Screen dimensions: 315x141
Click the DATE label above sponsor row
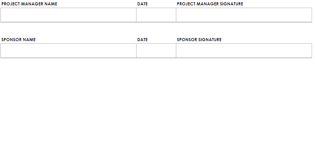click(x=142, y=39)
